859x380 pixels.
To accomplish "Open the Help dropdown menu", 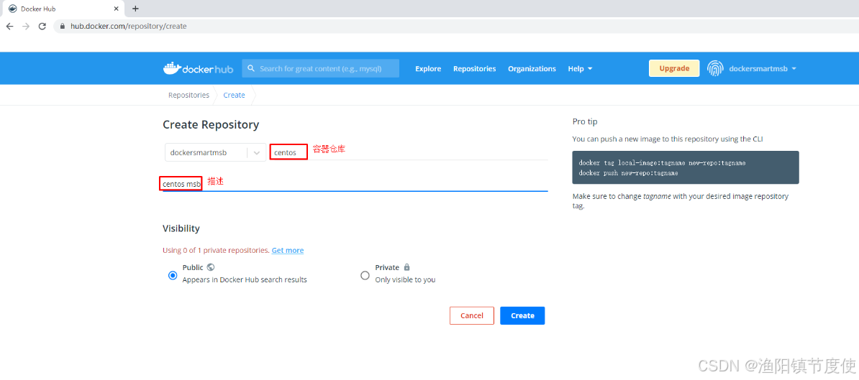I will coord(580,69).
